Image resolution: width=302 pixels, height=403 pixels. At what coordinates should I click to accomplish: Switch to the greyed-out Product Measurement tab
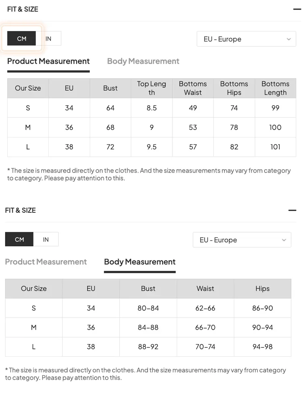[x=46, y=262]
